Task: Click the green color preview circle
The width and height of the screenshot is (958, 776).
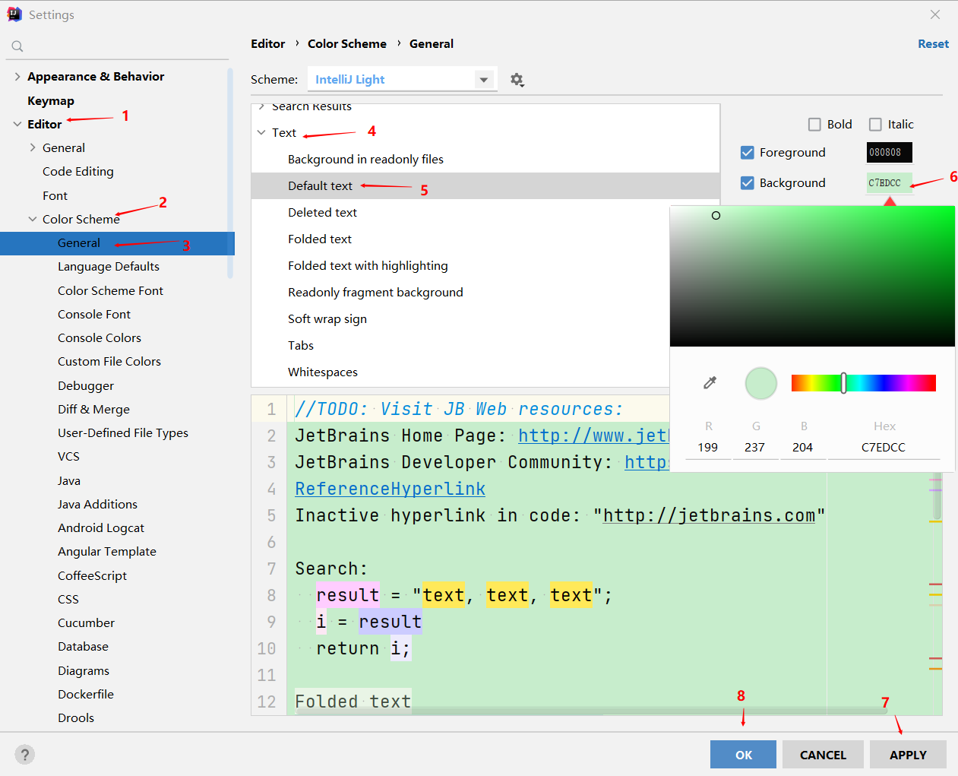Action: tap(760, 383)
